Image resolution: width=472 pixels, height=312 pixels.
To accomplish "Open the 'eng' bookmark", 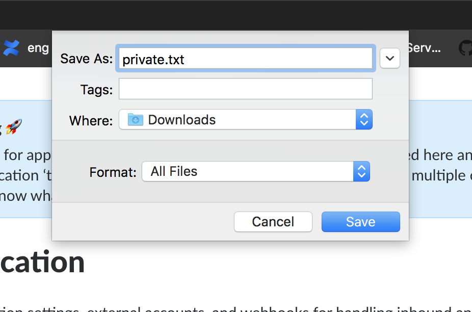I will (x=38, y=48).
